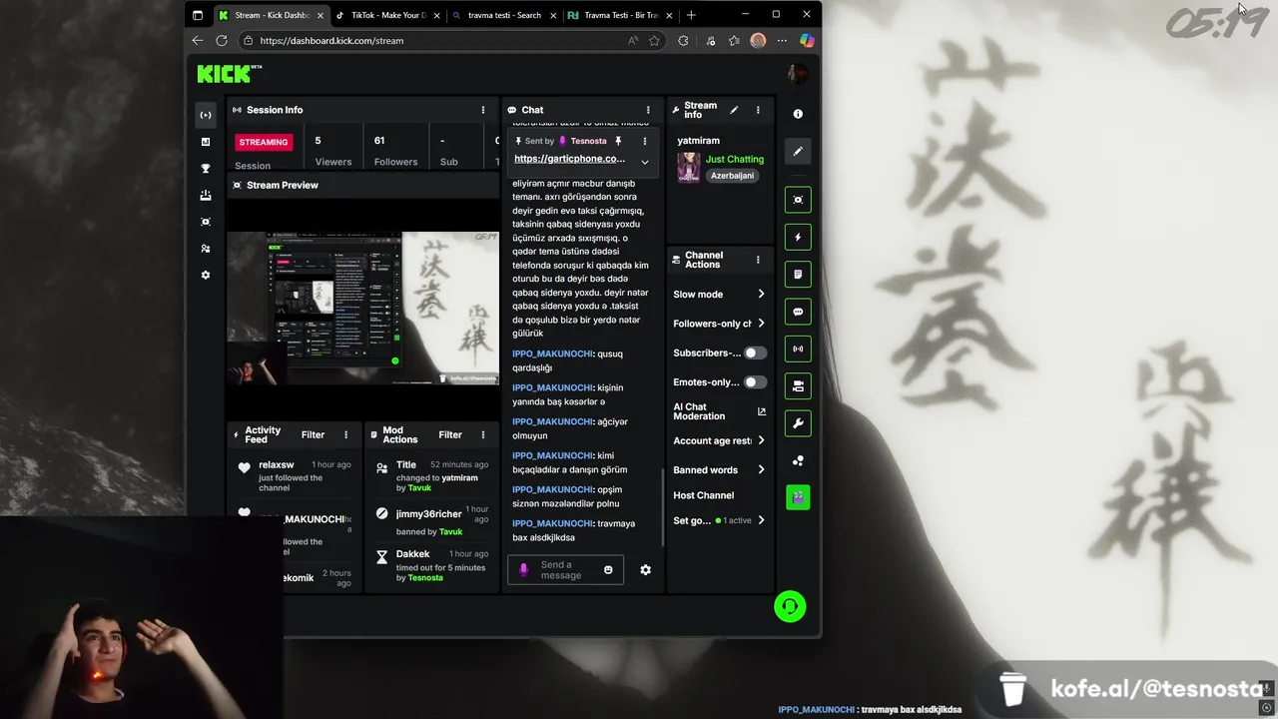Go back with the browser back arrow
The width and height of the screenshot is (1278, 719).
click(x=198, y=41)
